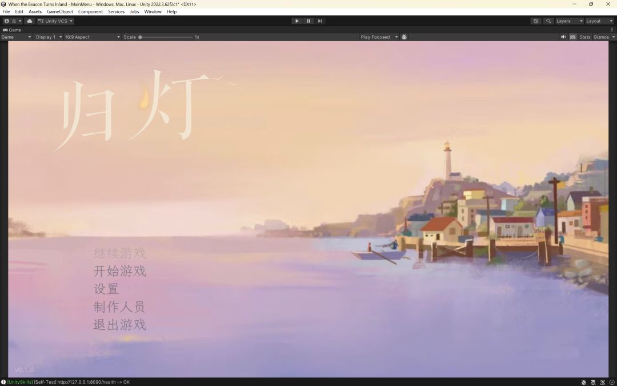The image size is (617, 386).
Task: Click 开始游戏 to start the game
Action: [119, 271]
